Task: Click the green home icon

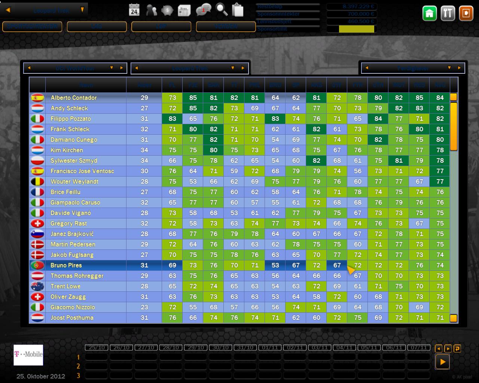Action: coord(430,13)
